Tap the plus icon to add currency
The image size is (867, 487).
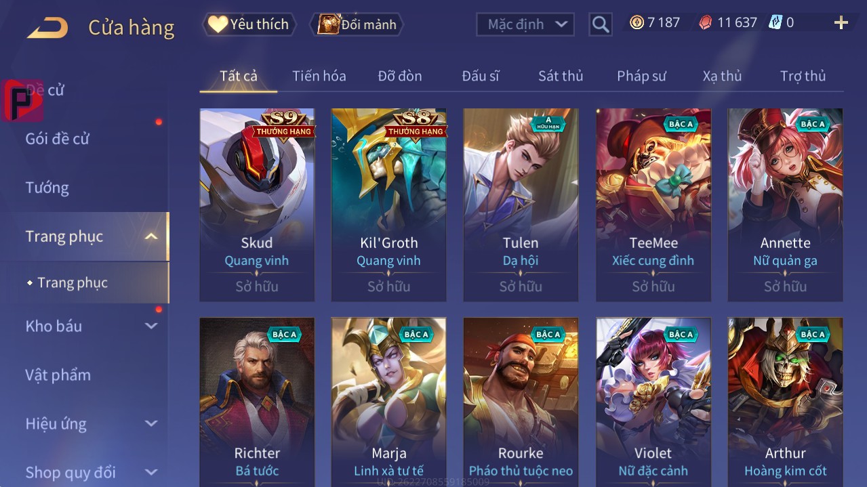pyautogui.click(x=841, y=23)
